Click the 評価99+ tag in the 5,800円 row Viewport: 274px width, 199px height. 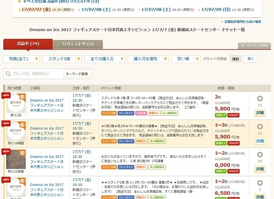(x=154, y=113)
